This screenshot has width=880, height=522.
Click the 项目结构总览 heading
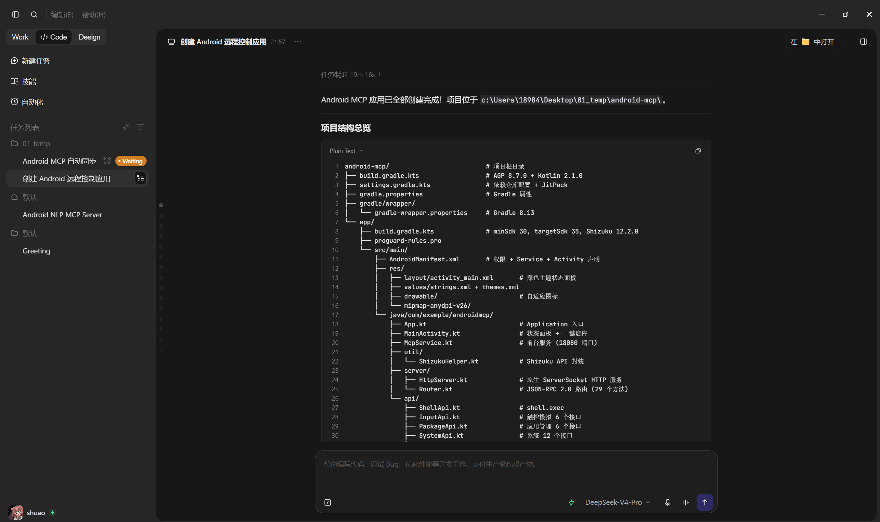(x=346, y=128)
